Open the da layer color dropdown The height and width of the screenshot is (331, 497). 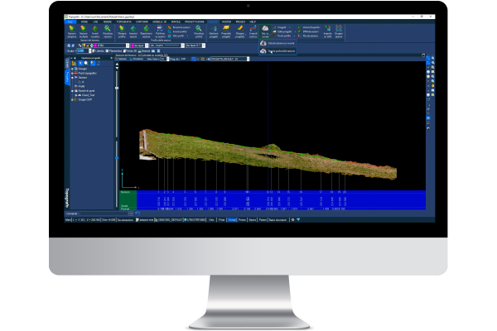pyautogui.click(x=147, y=46)
